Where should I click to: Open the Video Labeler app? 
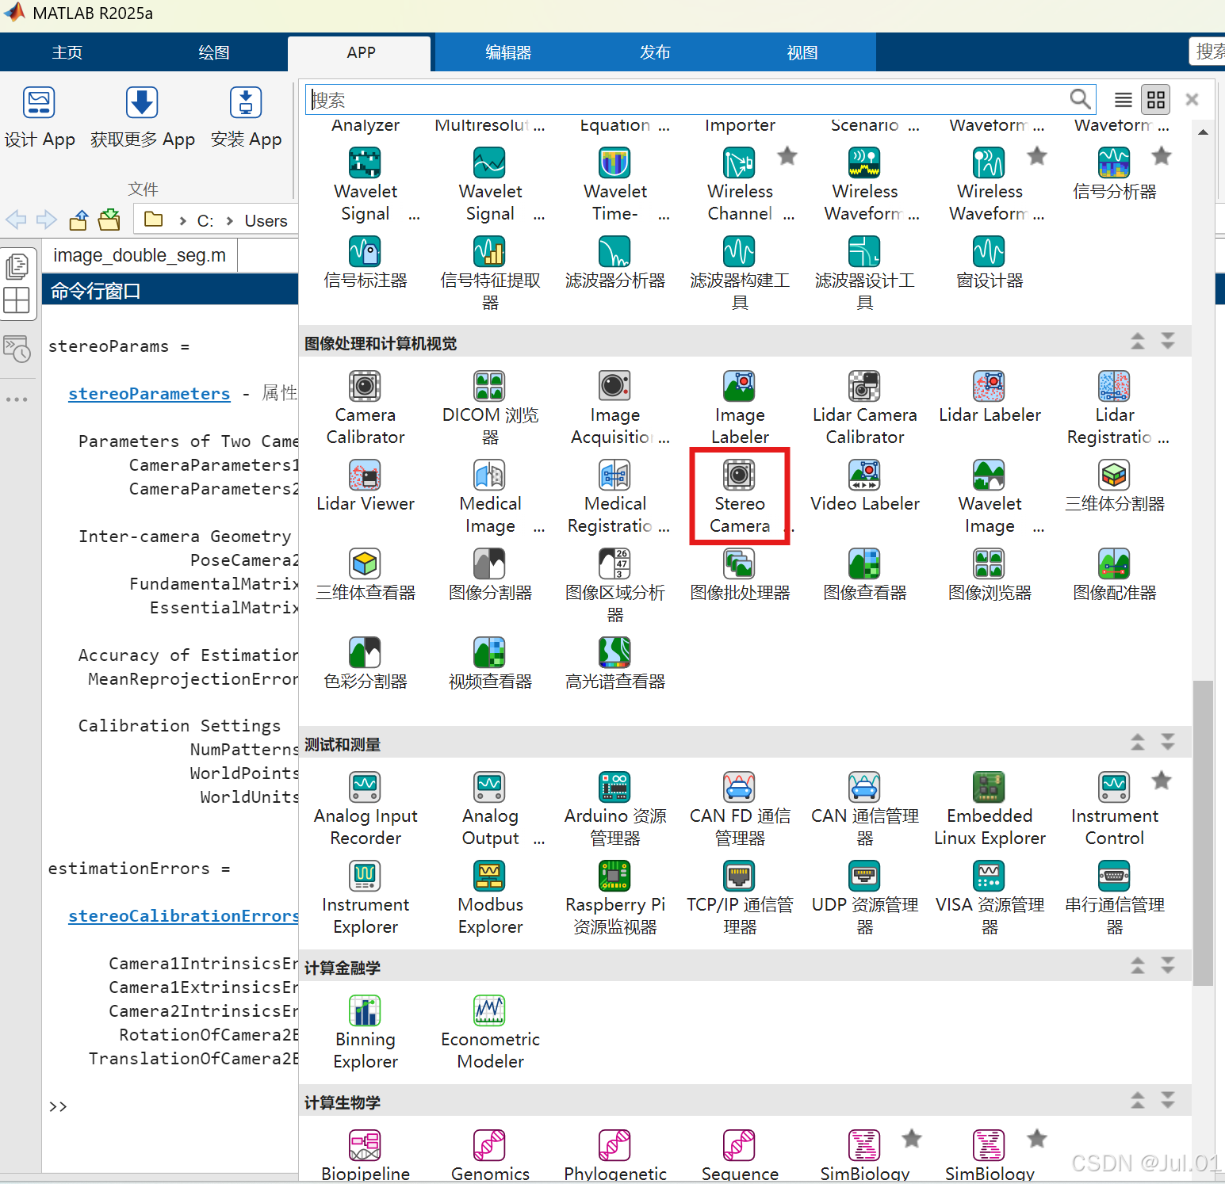pyautogui.click(x=865, y=487)
